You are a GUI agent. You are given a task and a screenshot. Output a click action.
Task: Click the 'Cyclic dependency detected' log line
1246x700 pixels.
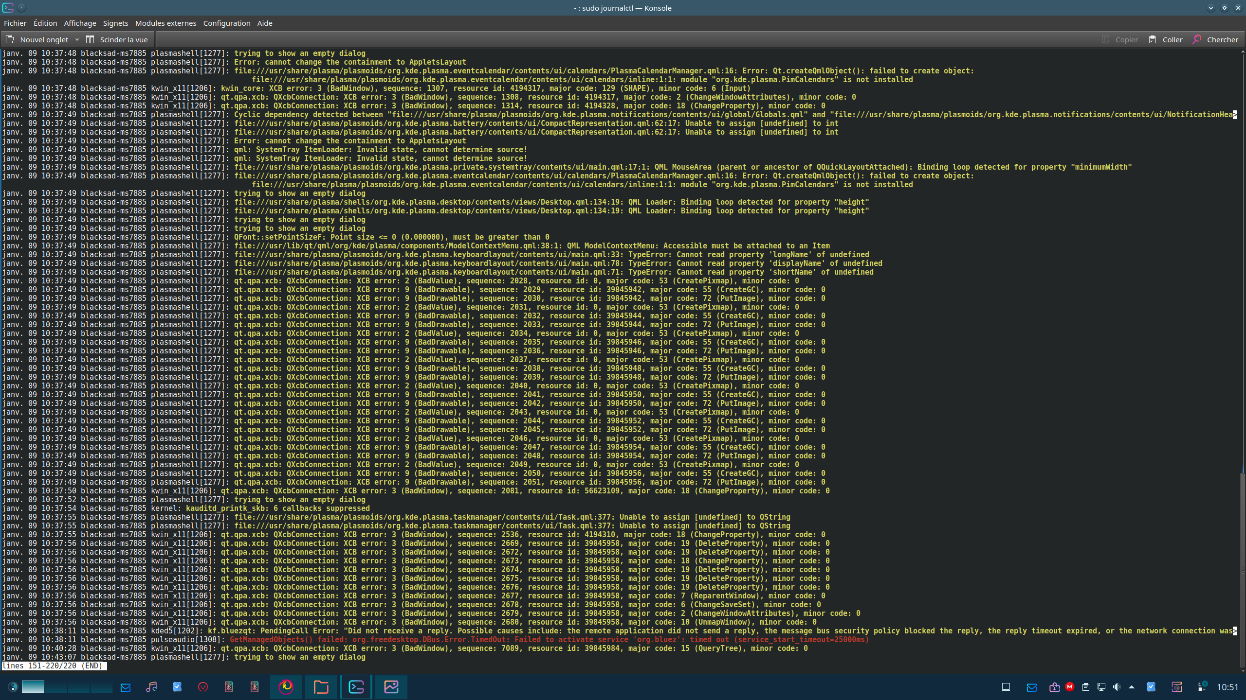click(619, 114)
